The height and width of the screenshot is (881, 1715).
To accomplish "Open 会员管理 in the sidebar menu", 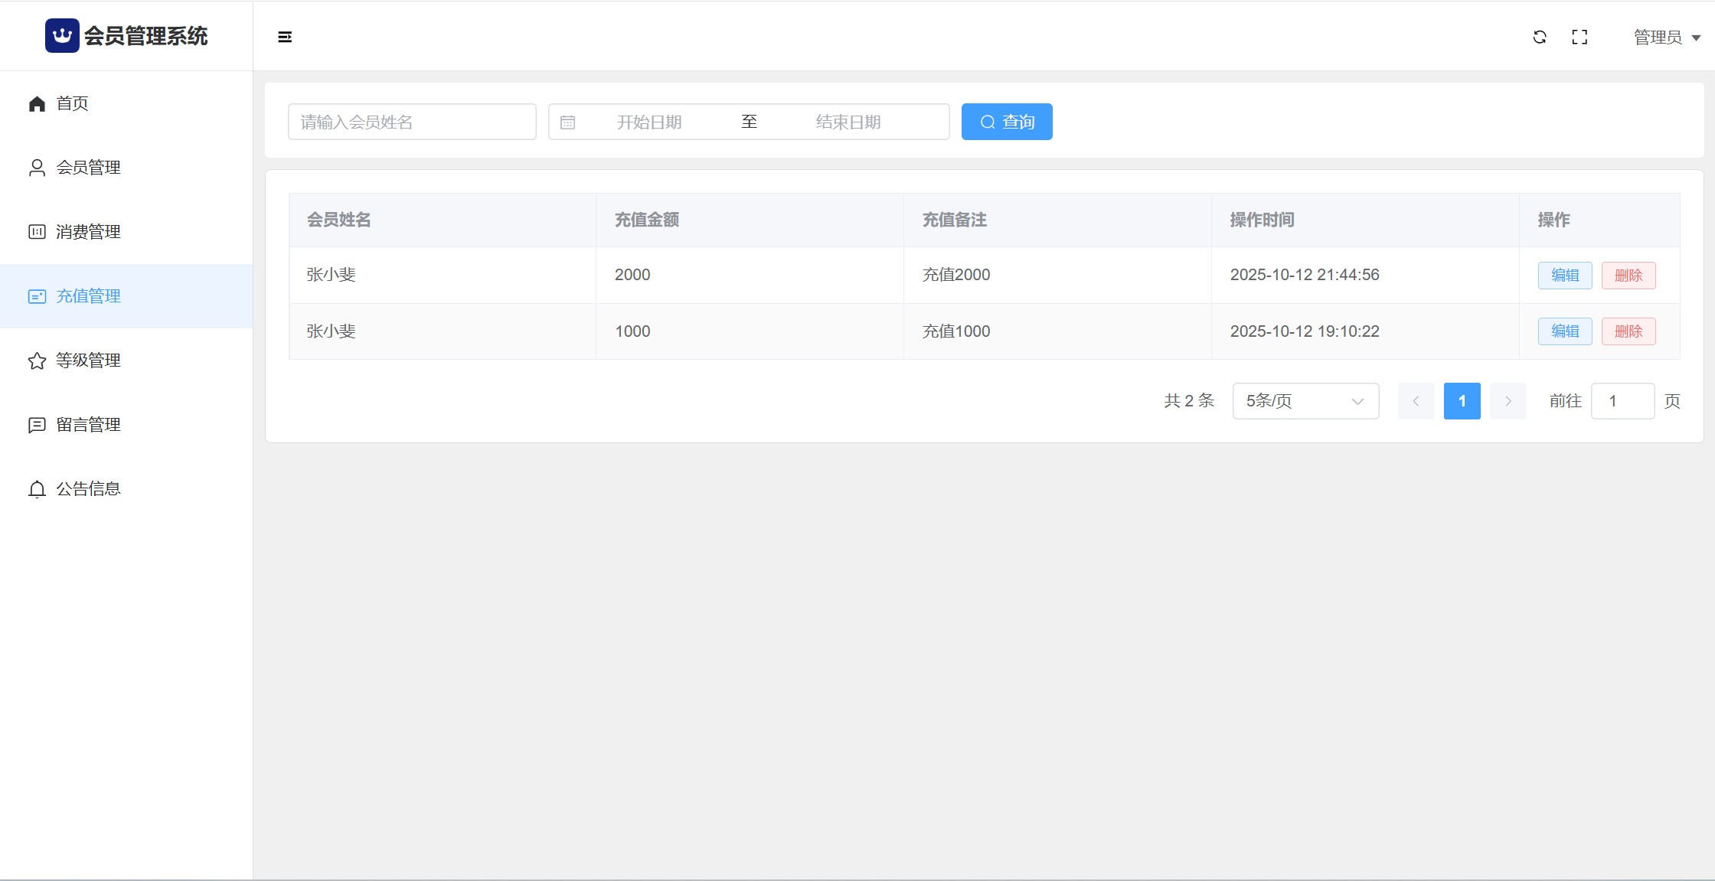I will coord(88,168).
